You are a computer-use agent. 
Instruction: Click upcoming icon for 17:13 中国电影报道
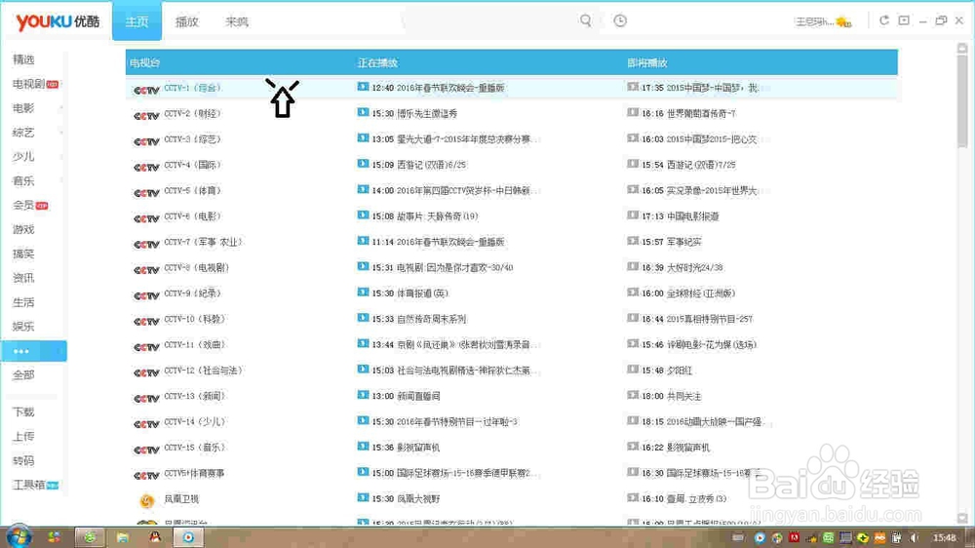pos(633,215)
